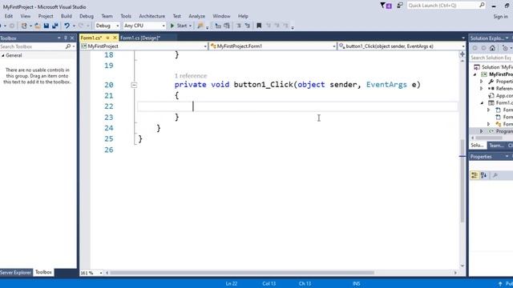Viewport: 513px width, 288px height.
Task: Click the Redo arrow icon
Action: [81, 26]
